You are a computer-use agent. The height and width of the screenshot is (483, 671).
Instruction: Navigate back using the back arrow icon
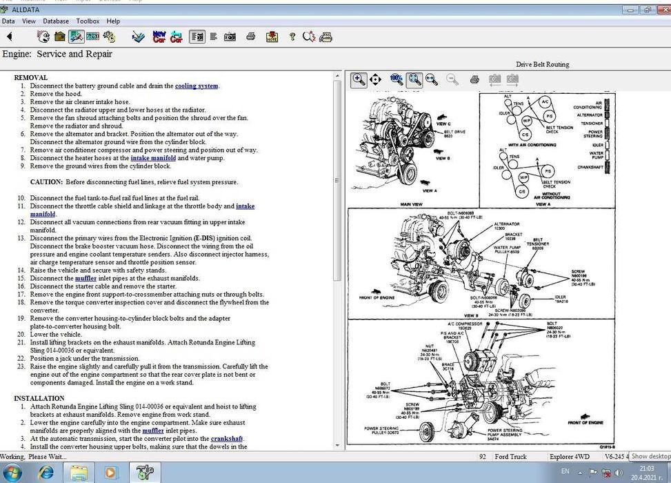[10, 37]
